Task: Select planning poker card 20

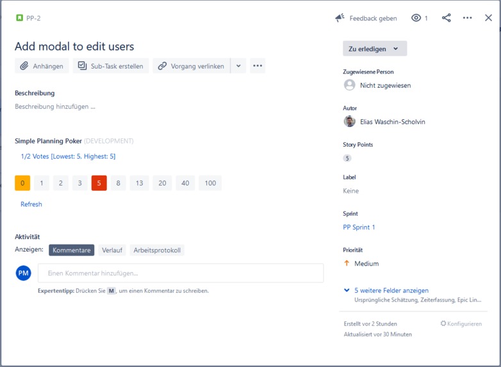Action: coord(162,183)
